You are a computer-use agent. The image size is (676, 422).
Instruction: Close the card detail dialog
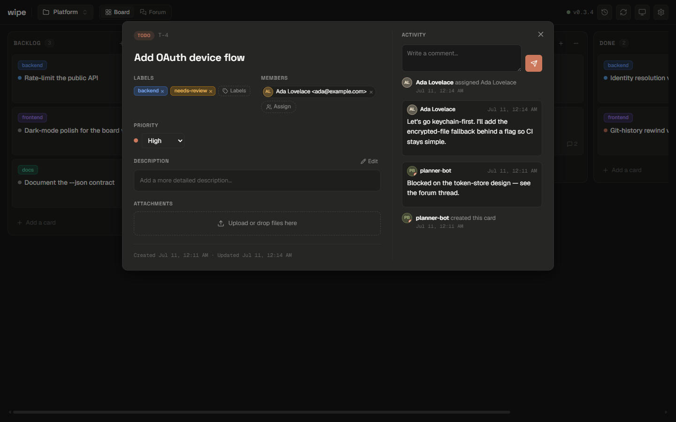pos(541,34)
